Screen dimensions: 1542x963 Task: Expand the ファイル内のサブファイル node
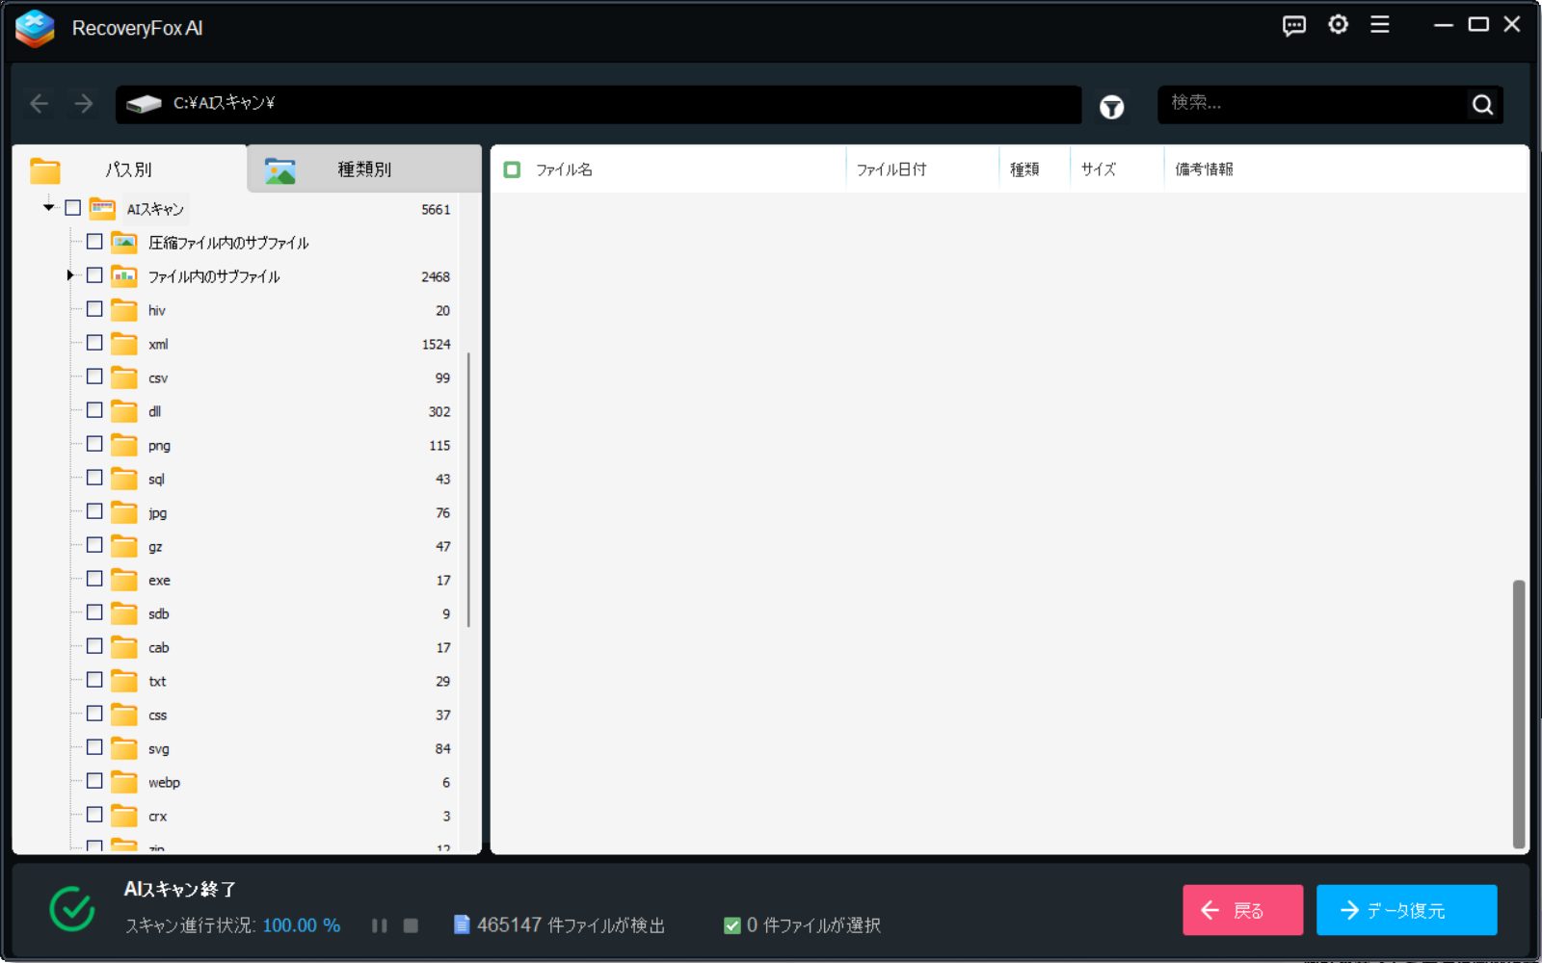70,275
